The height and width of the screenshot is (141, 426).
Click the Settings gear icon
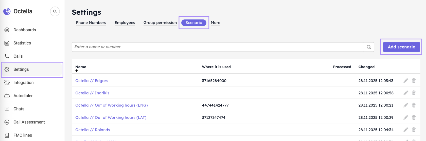tap(7, 69)
